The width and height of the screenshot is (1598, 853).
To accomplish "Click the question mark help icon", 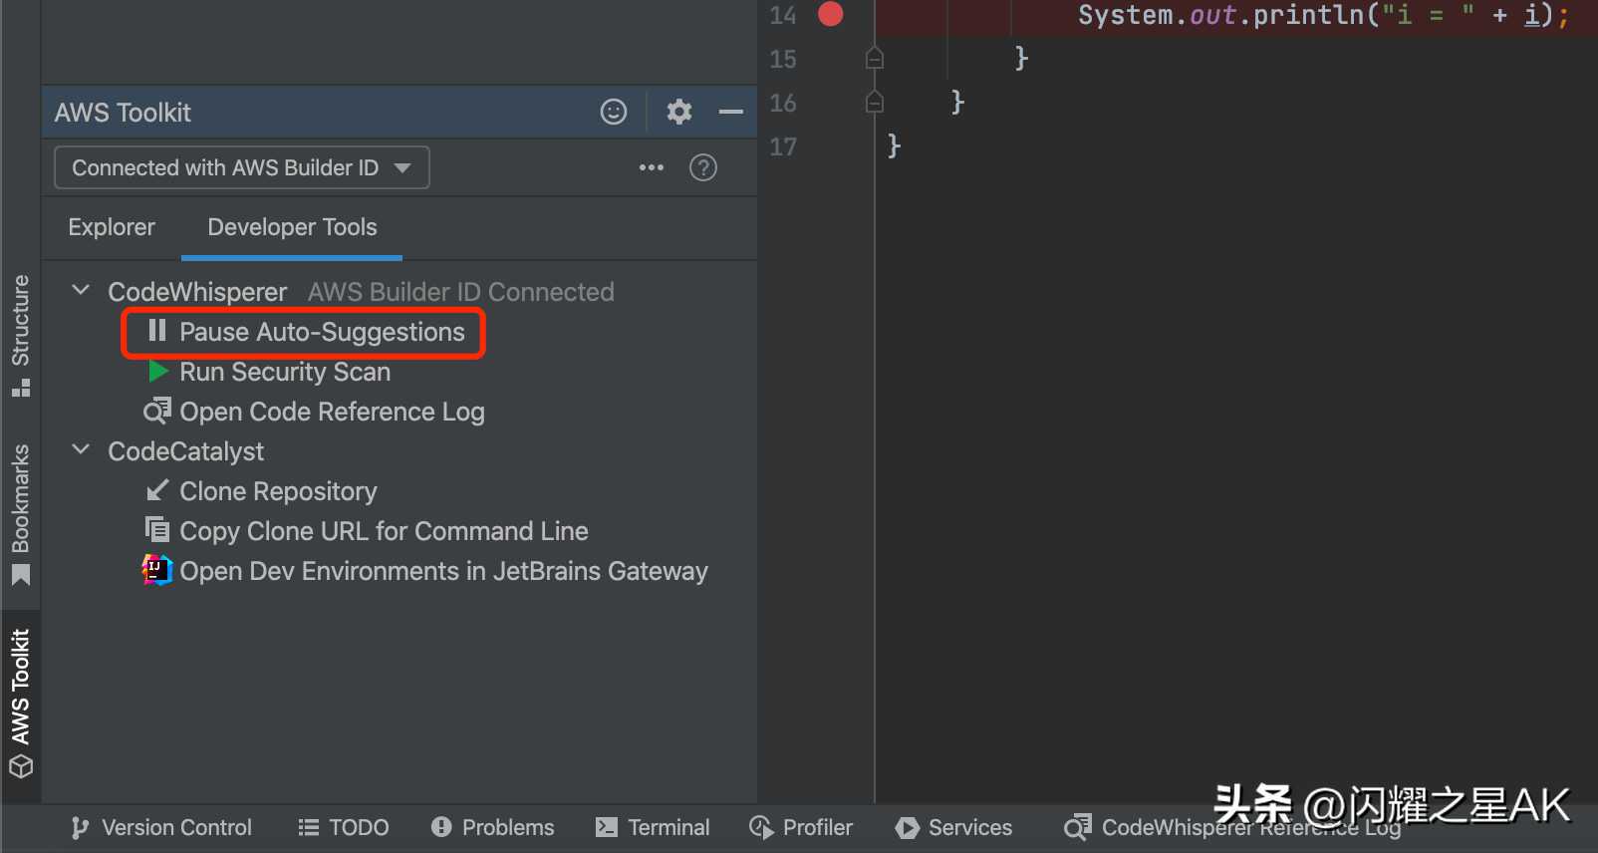I will [703, 167].
